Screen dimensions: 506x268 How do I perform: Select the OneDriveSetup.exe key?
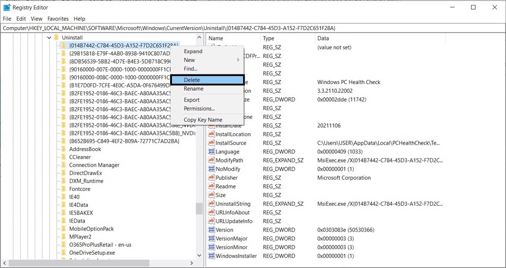pyautogui.click(x=92, y=253)
